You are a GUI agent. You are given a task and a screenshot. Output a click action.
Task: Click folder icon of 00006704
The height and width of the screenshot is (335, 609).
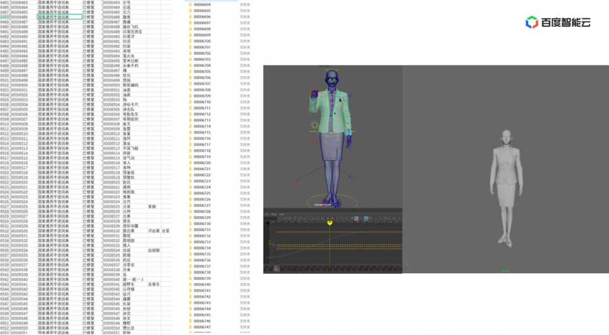[191, 65]
